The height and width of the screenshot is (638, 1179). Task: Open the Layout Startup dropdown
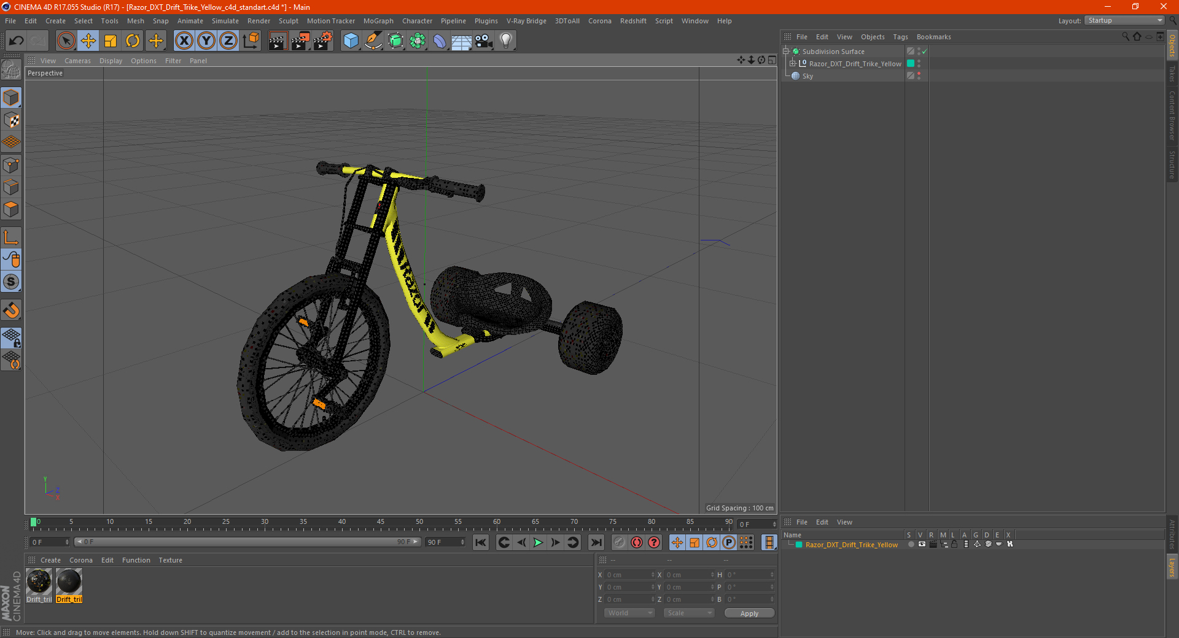click(1125, 20)
